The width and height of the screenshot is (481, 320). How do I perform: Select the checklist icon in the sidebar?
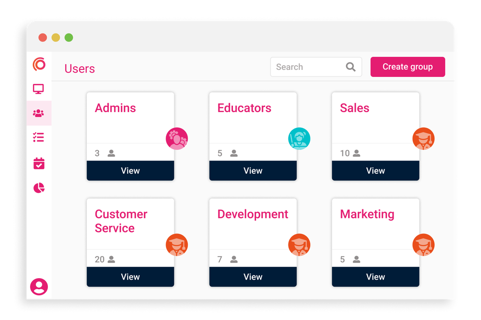(39, 137)
